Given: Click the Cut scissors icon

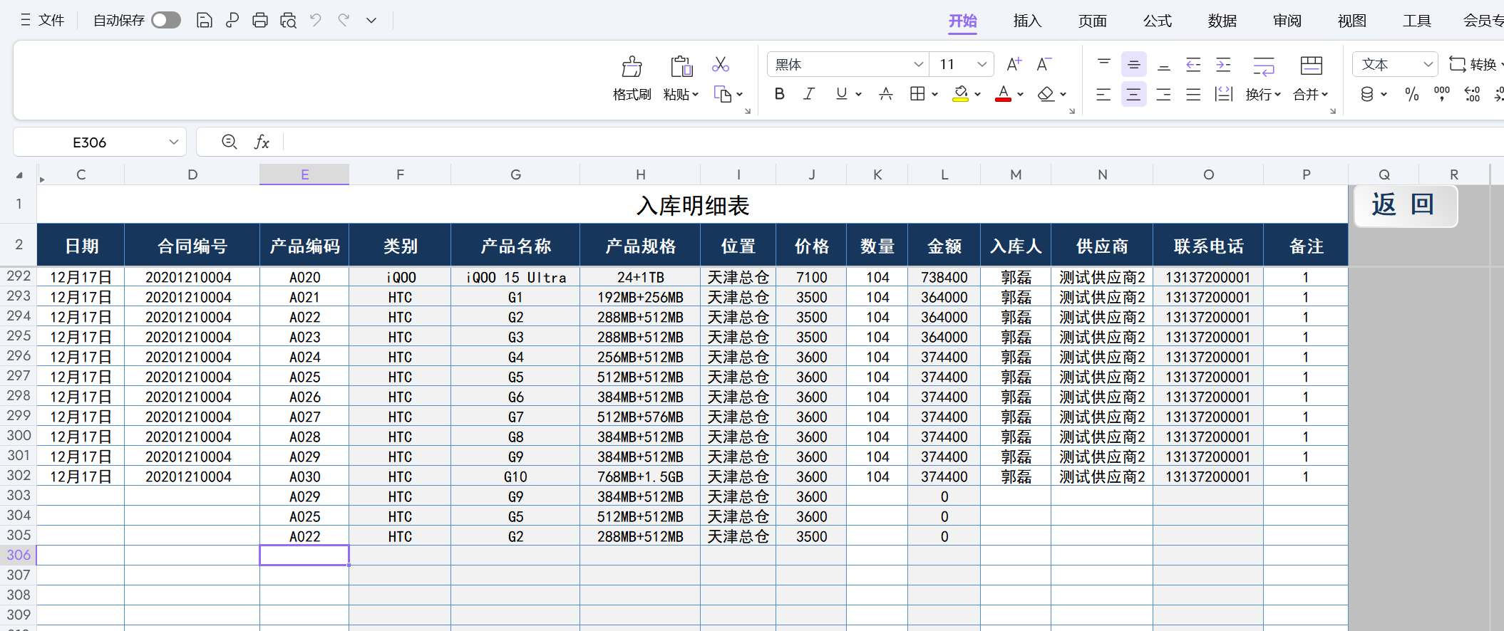Looking at the screenshot, I should point(720,65).
